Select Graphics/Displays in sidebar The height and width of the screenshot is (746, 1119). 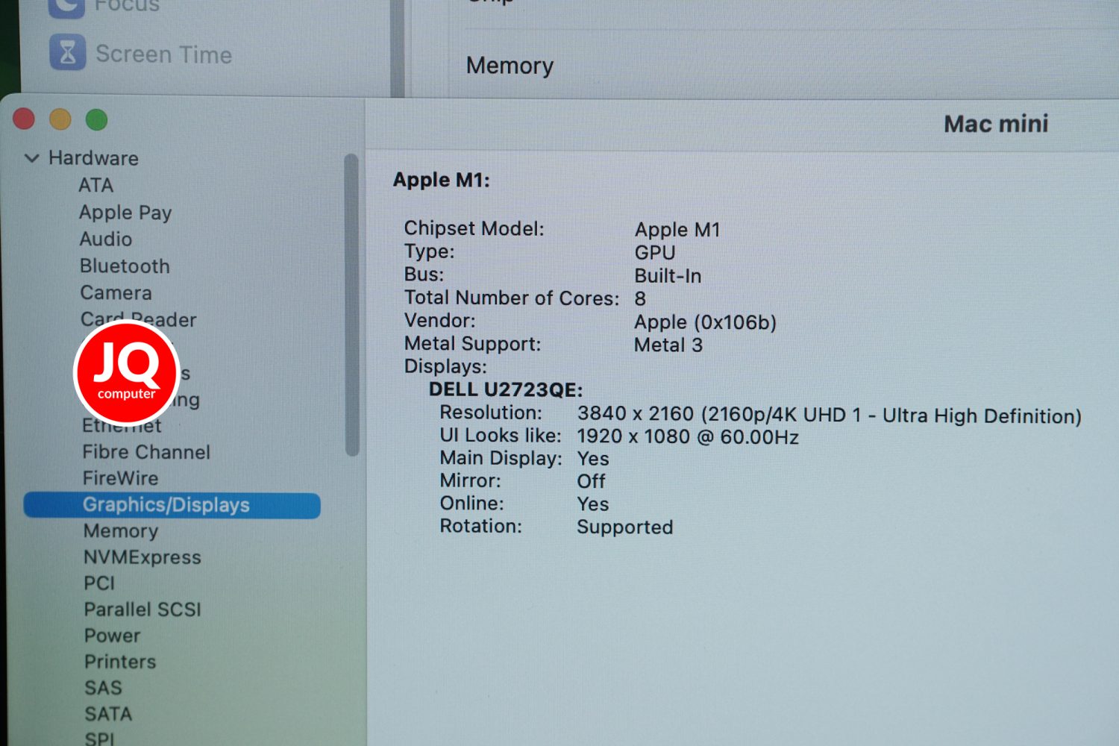coord(172,505)
